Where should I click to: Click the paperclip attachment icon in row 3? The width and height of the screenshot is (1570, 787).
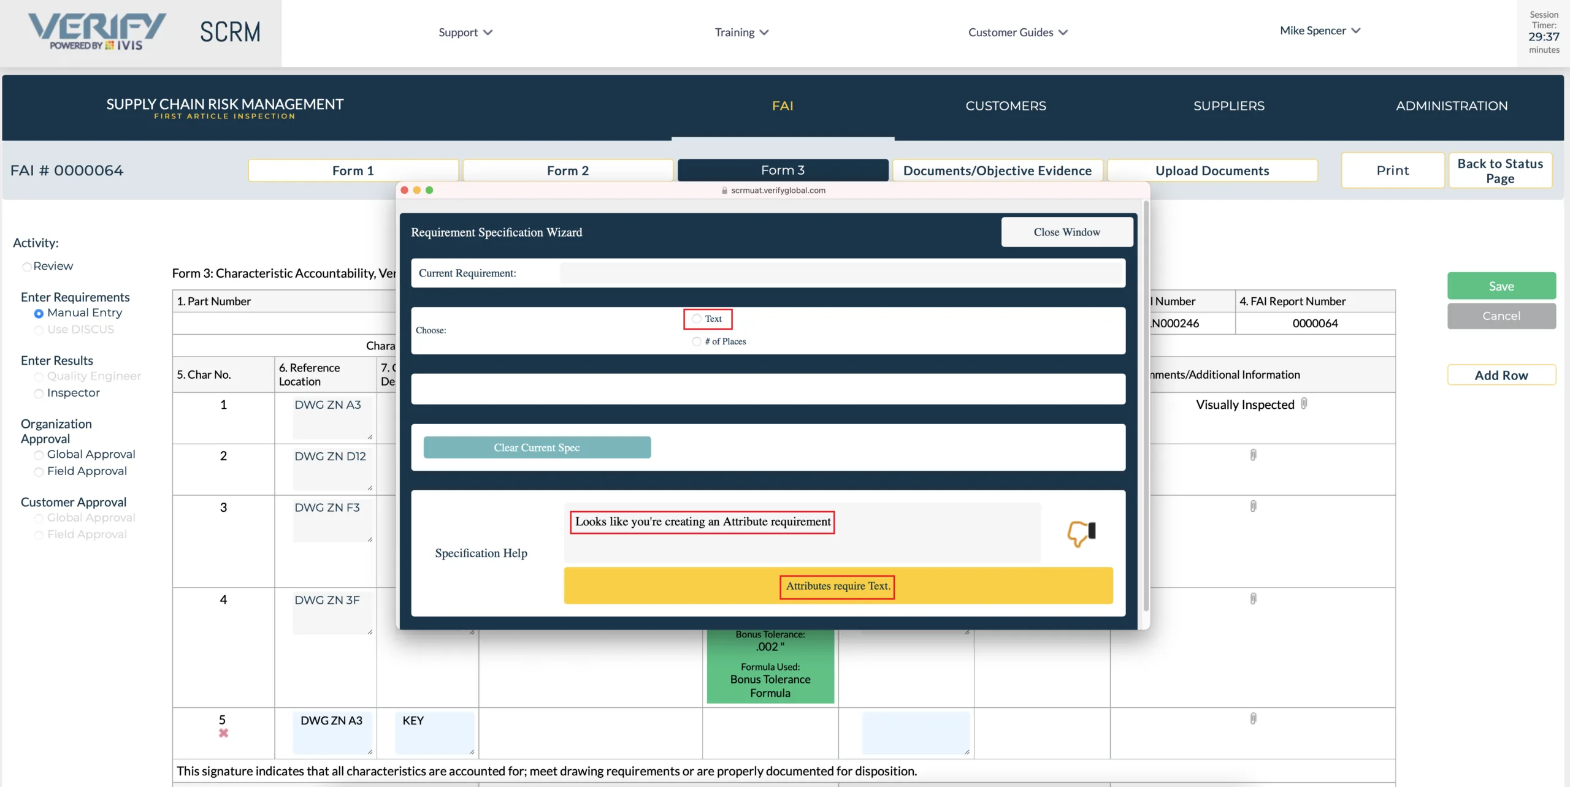click(x=1253, y=506)
